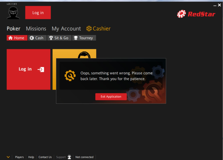Screen dimensions: 223x160
Task: Click the support headset agent icon
Action: [69, 157]
